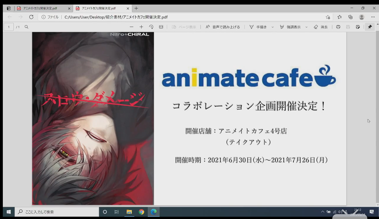Click the page number input field
This screenshot has height=219, width=379.
8,27
